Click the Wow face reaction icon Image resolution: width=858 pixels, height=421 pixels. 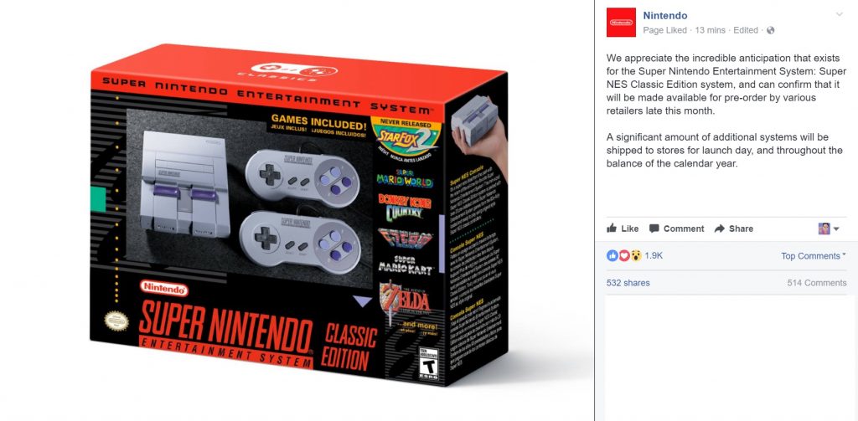[x=635, y=255]
